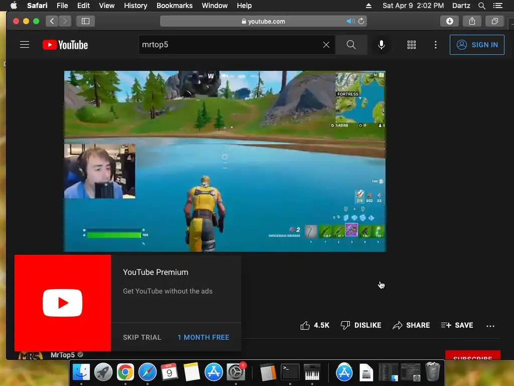Open Google Chrome from the Dock
Viewport: 514px width, 386px height.
[x=125, y=372]
